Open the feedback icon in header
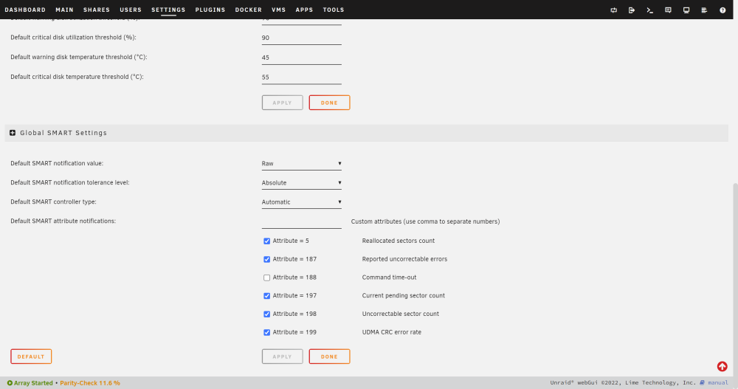 click(x=668, y=10)
